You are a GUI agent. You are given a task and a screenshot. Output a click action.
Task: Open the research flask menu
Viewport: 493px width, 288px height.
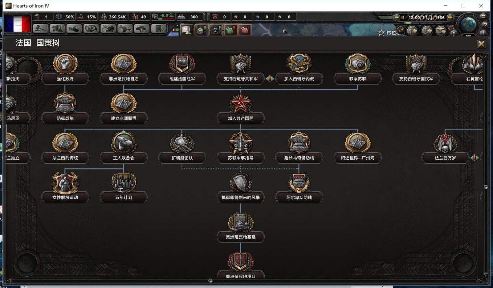[57, 29]
